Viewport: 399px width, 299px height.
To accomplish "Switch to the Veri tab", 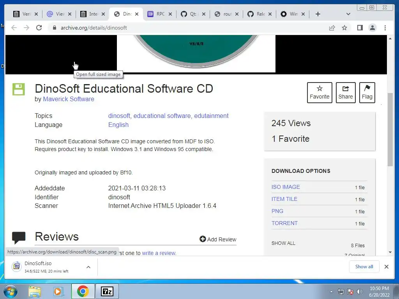I will (x=22, y=14).
